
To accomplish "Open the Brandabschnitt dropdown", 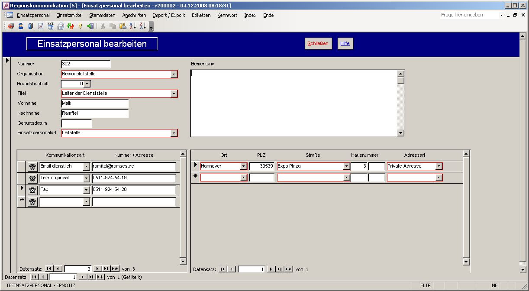I will [87, 84].
